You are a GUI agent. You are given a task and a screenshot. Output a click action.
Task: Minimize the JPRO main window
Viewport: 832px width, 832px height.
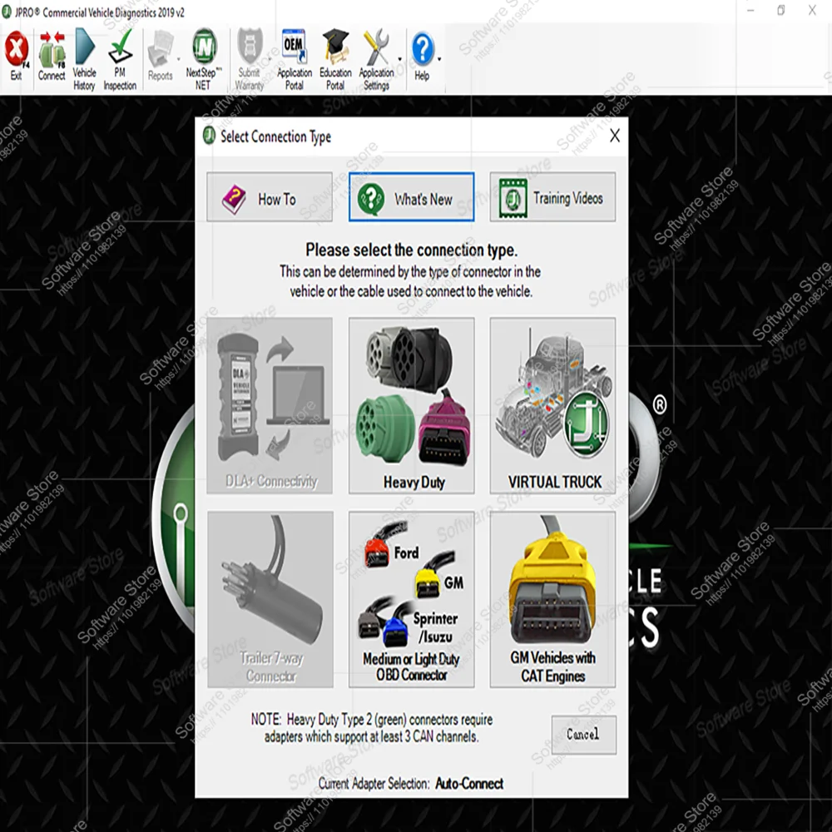tap(750, 11)
